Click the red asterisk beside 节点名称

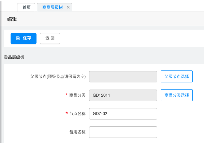click(x=67, y=113)
